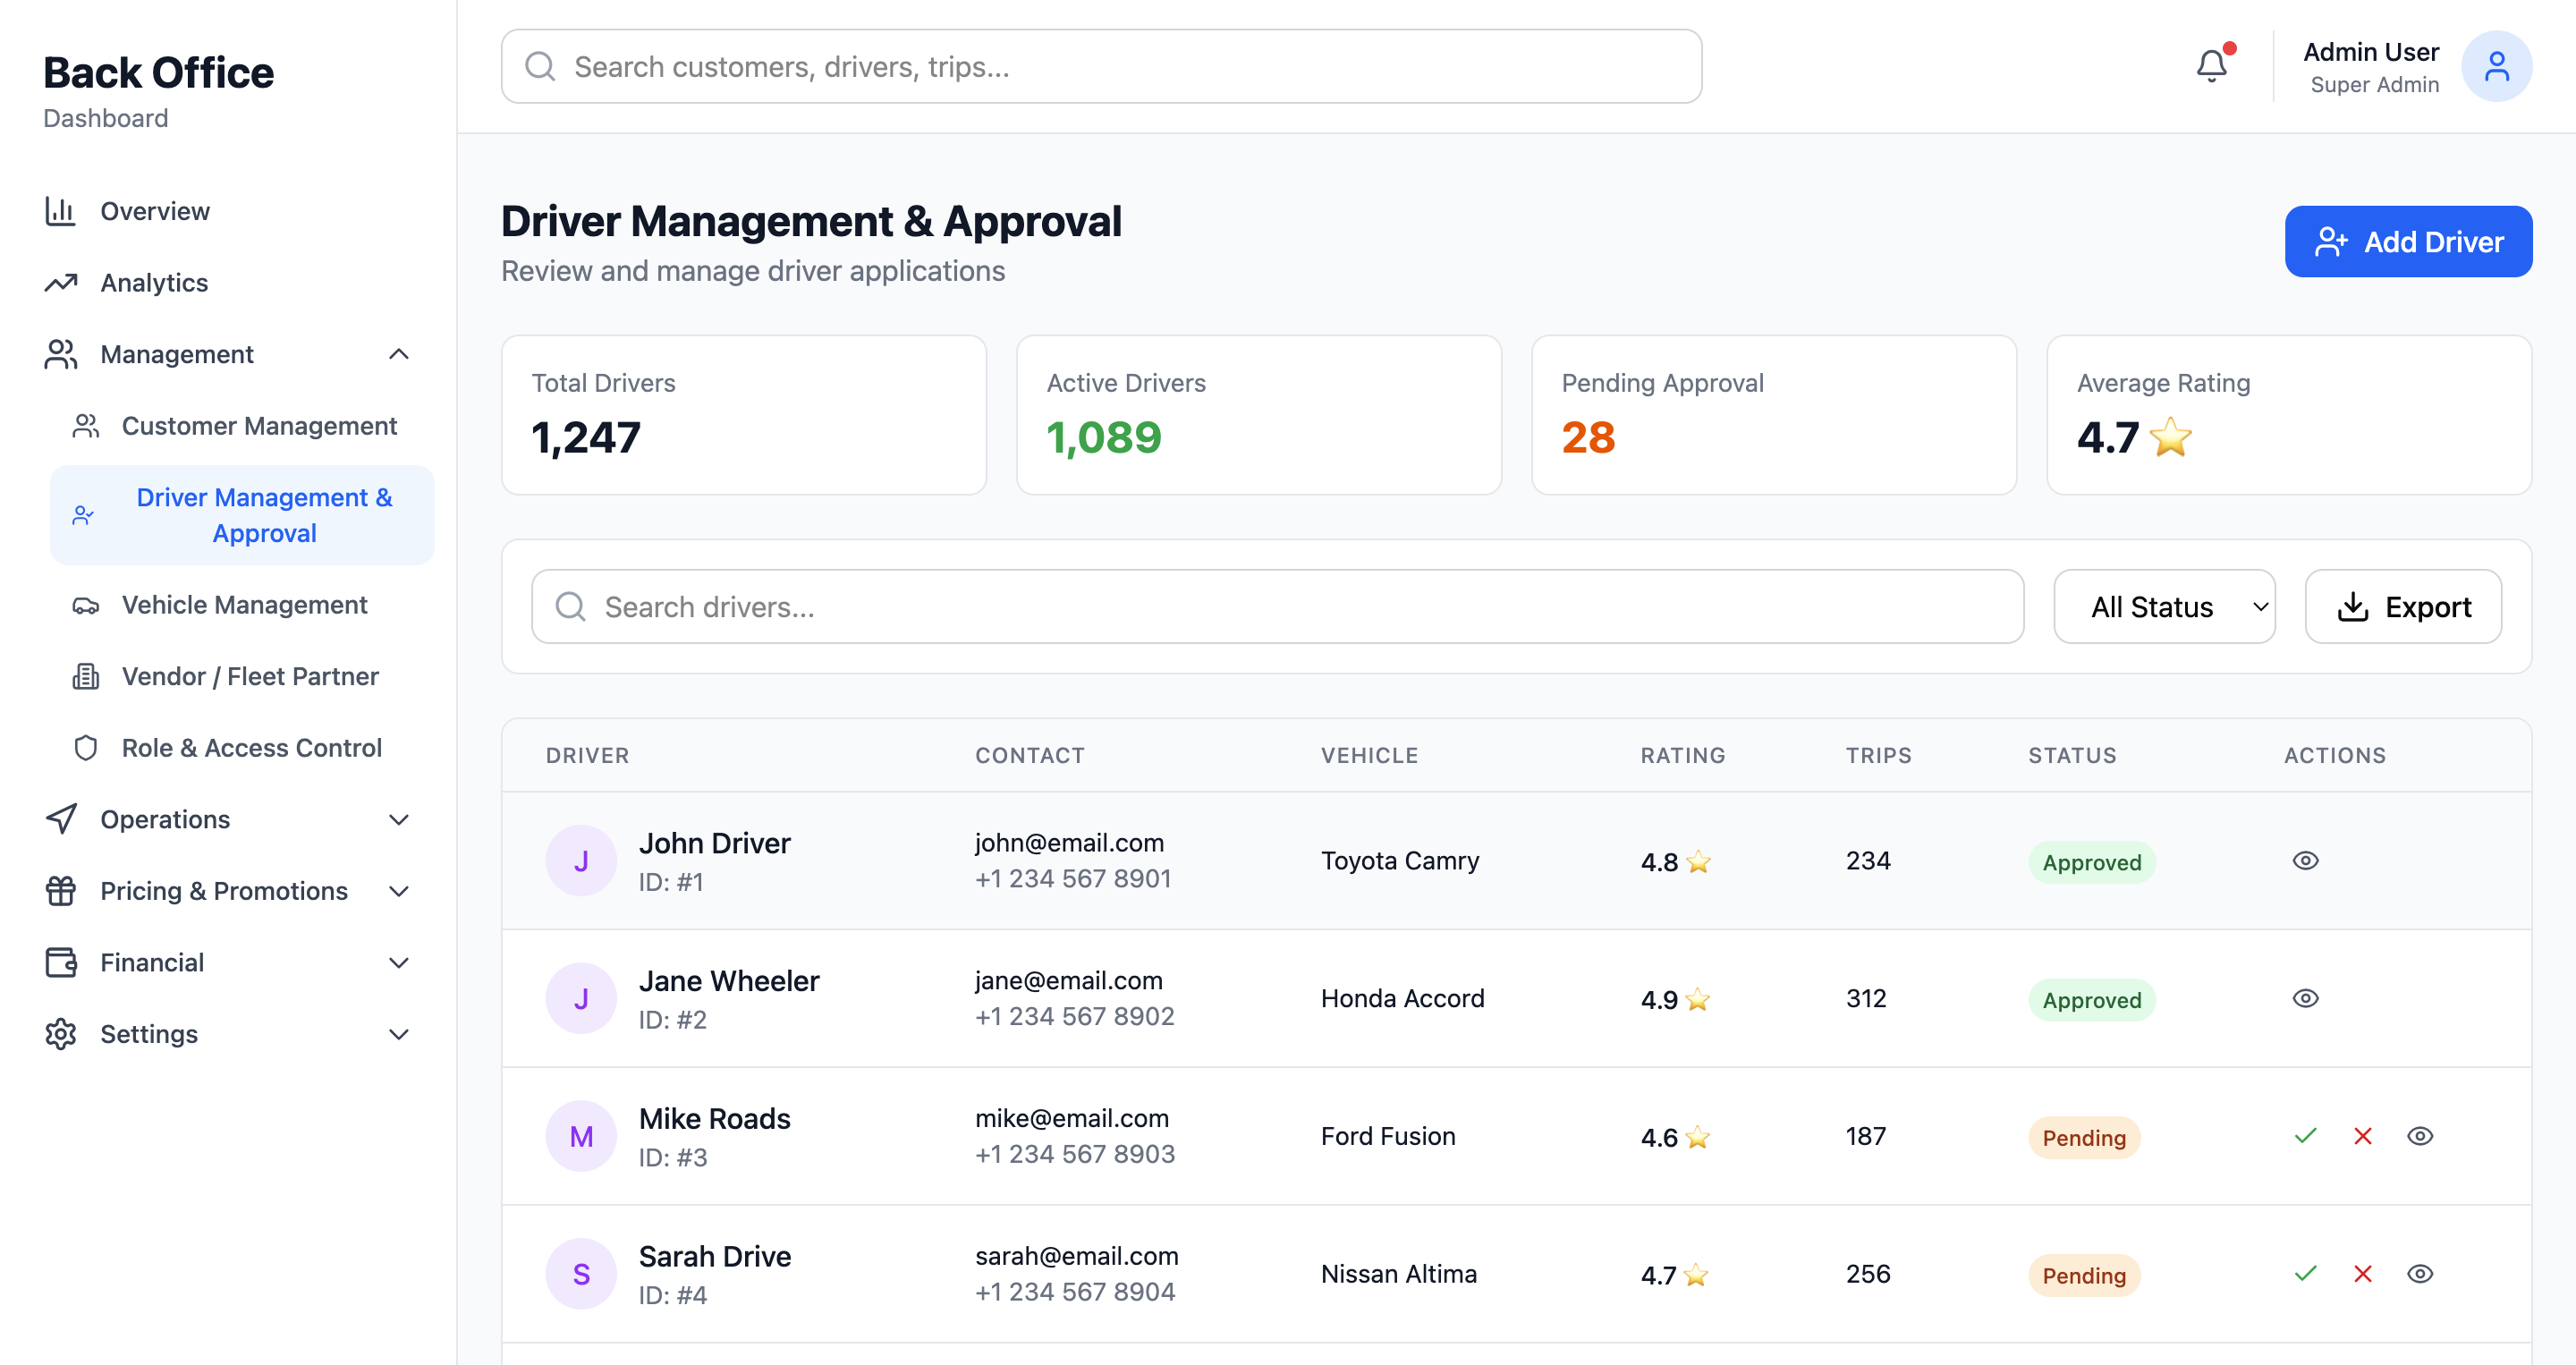Click the Analytics trend line icon
Viewport: 2576px width, 1365px height.
(x=60, y=283)
